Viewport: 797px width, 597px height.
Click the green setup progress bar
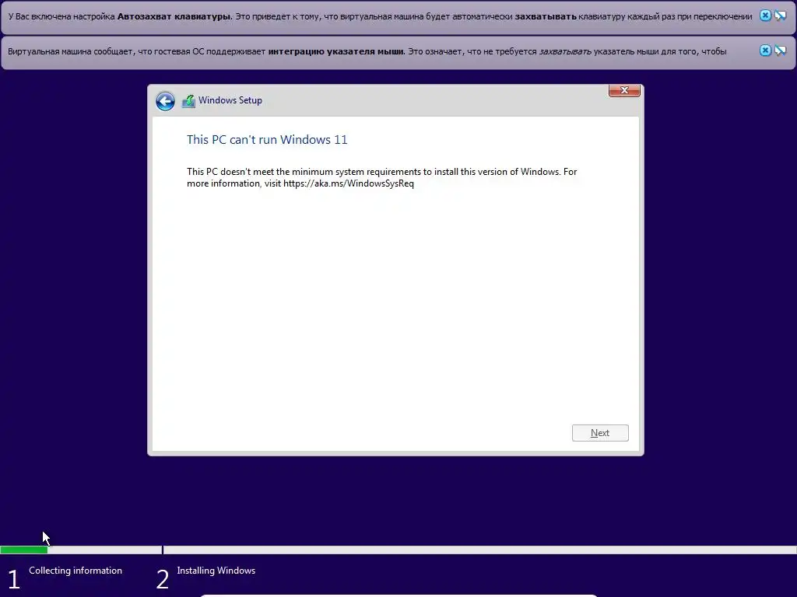(24, 550)
